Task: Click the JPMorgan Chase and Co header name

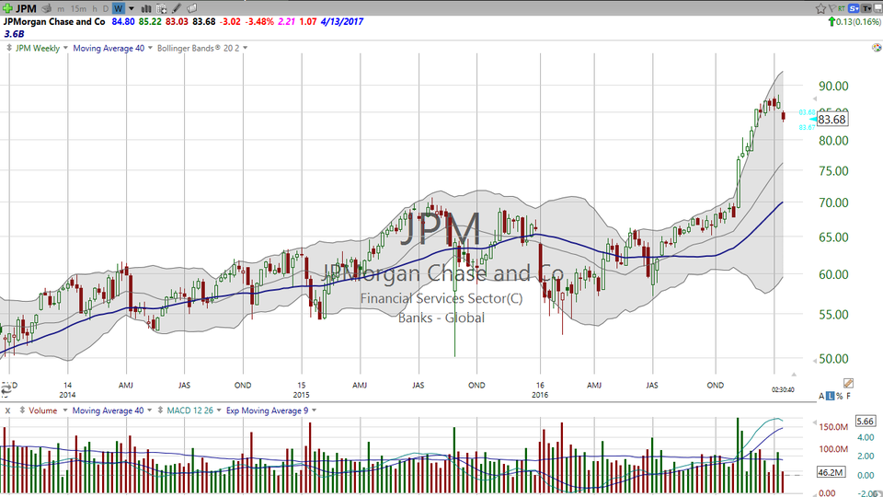Action: click(x=54, y=21)
